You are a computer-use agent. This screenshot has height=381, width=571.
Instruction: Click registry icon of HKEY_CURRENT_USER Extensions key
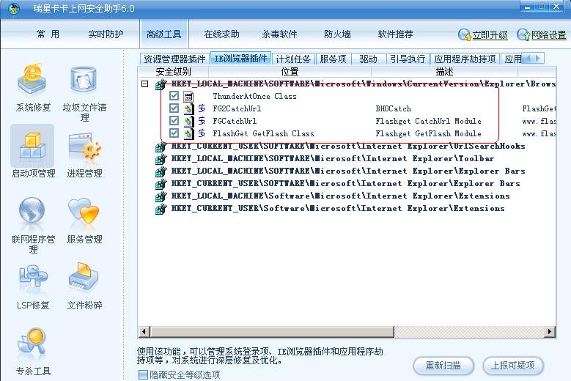161,209
